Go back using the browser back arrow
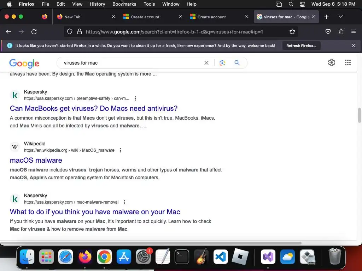The width and height of the screenshot is (362, 271). (8, 31)
